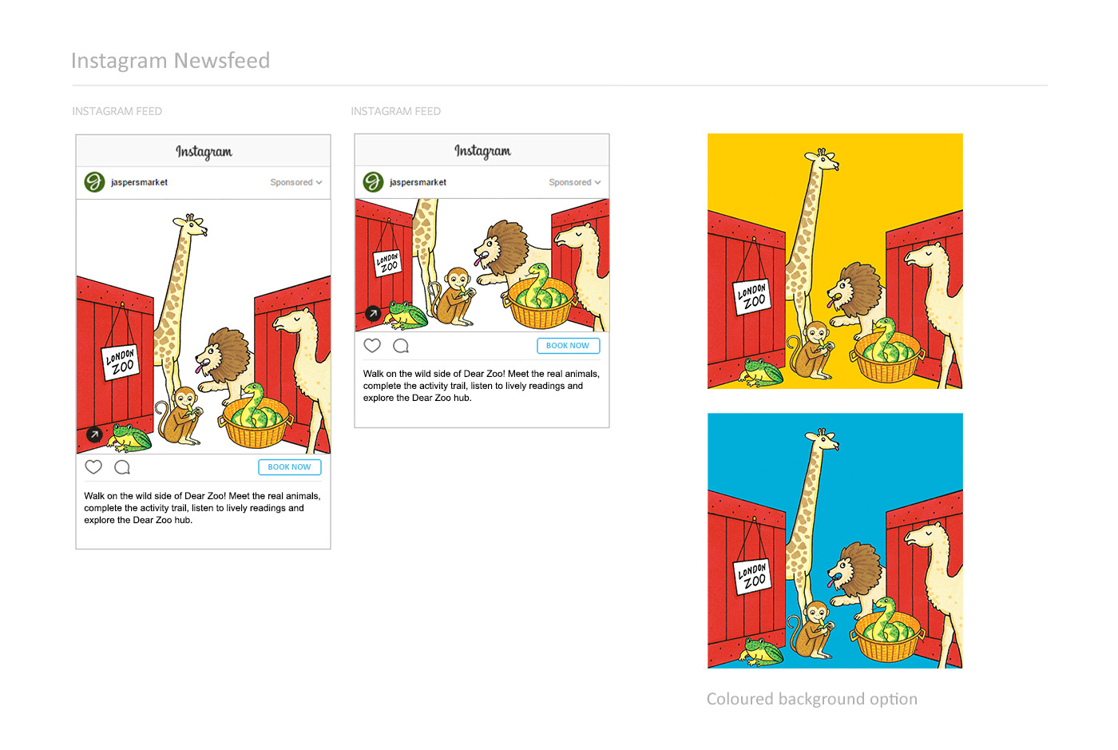Click the Instagram logo atop the second mockup
Image resolution: width=1118 pixels, height=750 pixels.
click(482, 151)
